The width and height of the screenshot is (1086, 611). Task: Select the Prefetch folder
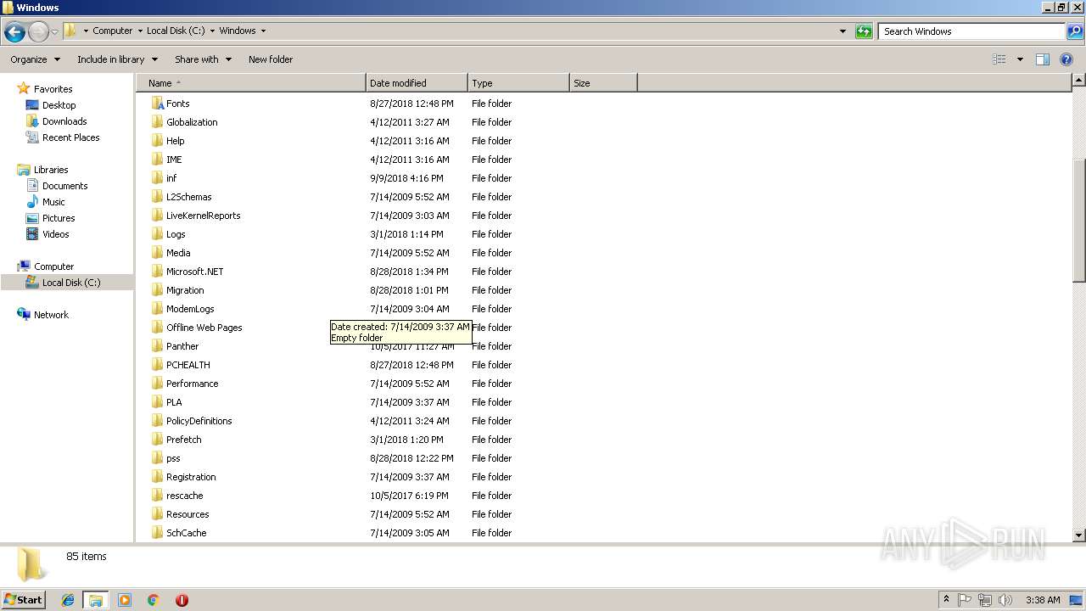183,440
